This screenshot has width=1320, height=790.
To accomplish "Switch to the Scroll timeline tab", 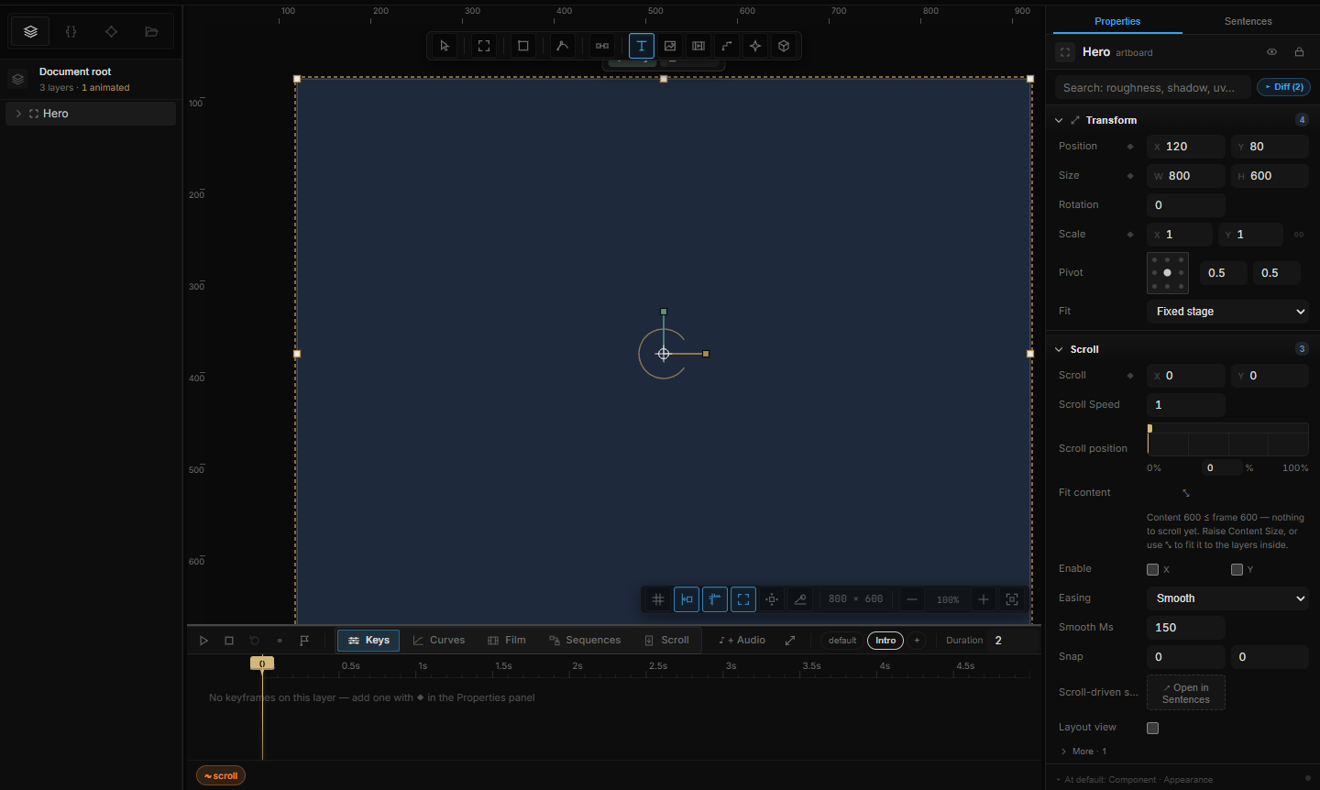I will click(666, 641).
